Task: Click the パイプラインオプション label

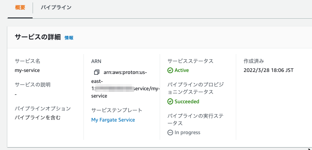Action: (43, 109)
